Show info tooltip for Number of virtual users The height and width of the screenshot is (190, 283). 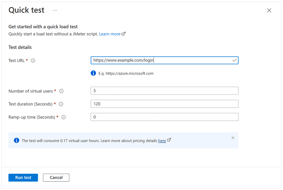61,91
